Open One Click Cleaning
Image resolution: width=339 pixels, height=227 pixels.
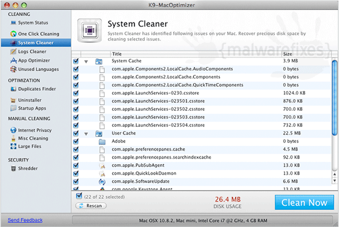tap(39, 34)
